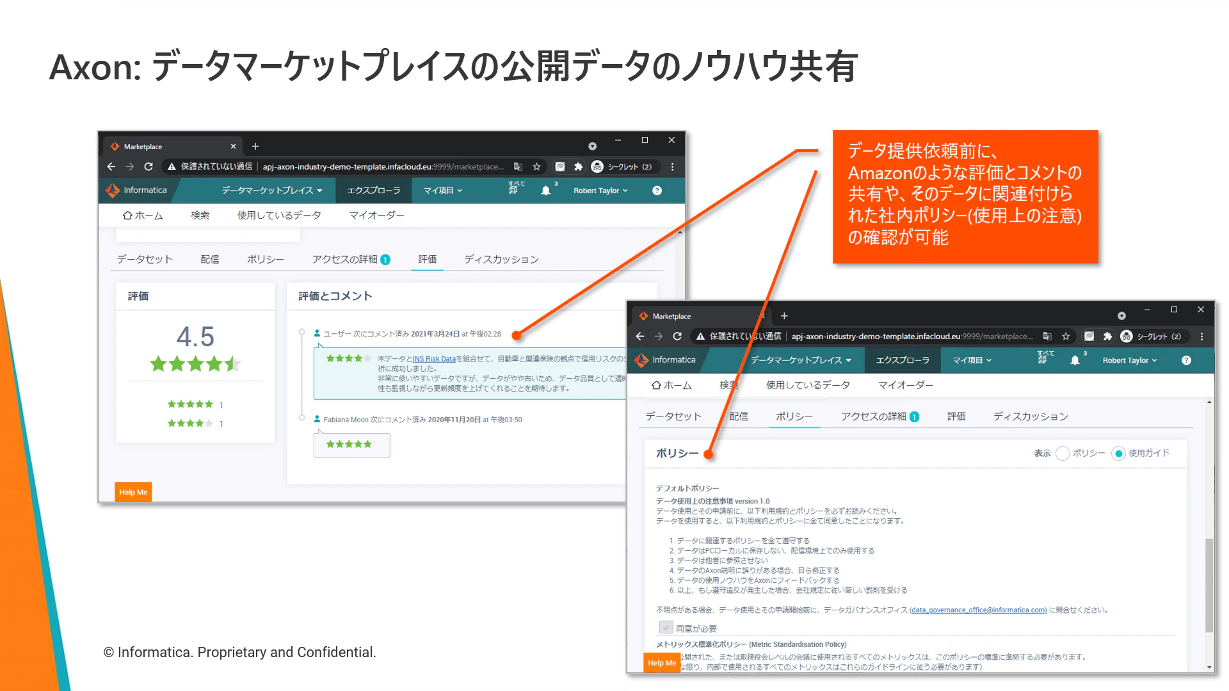Image resolution: width=1229 pixels, height=691 pixels.
Task: Go to ホーム in front window navigation
Action: coord(671,385)
